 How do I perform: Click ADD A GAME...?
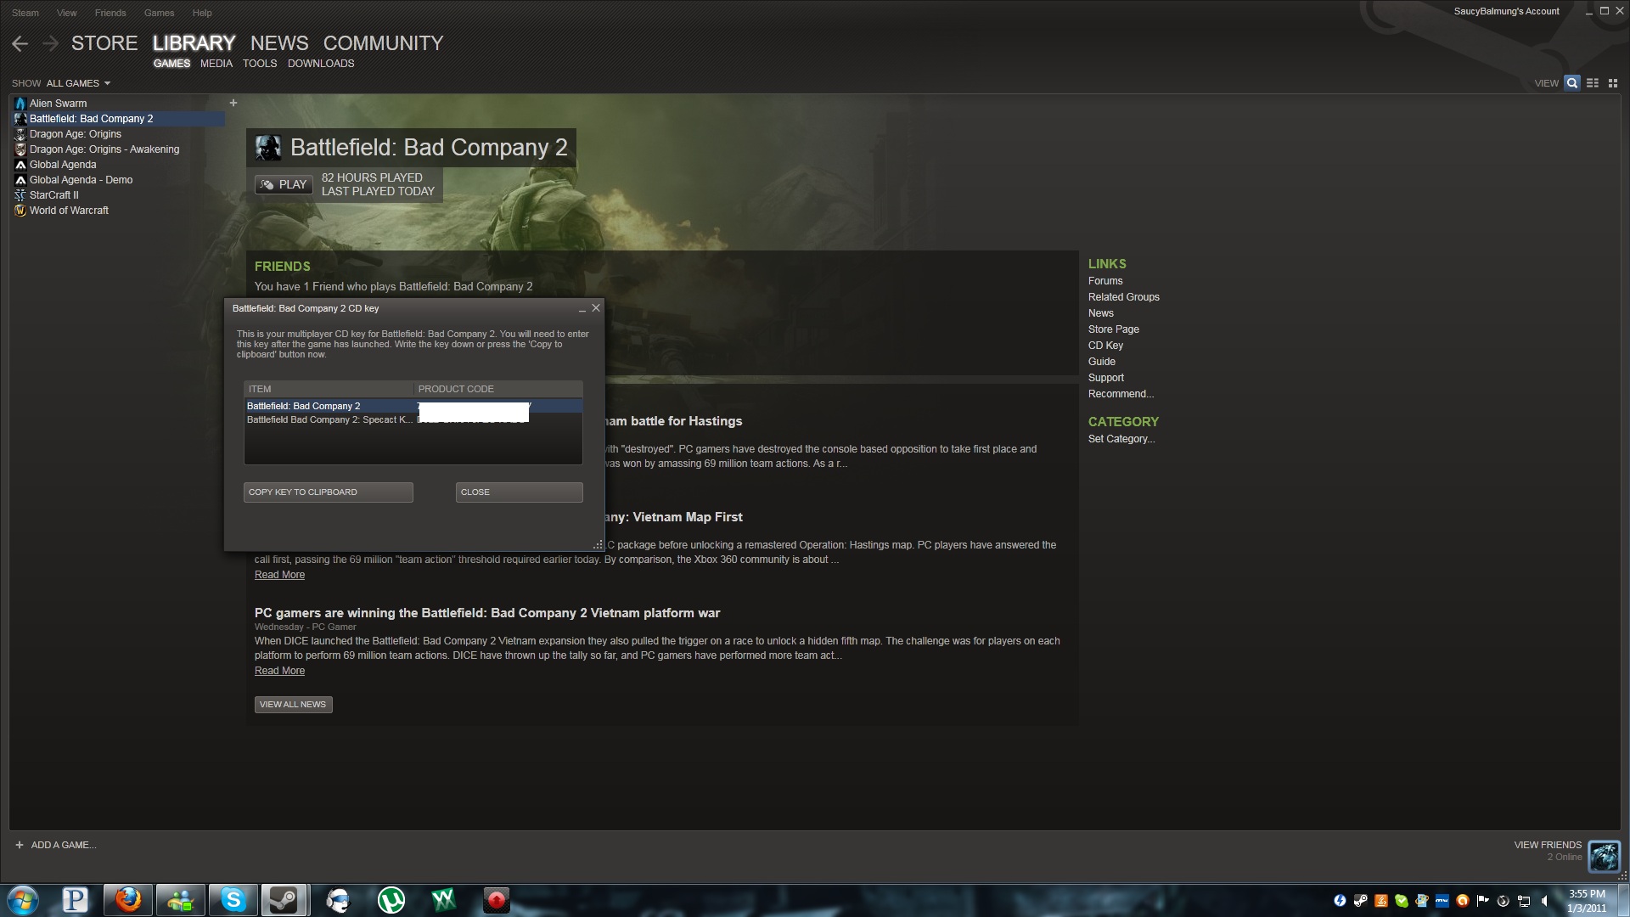coord(64,845)
